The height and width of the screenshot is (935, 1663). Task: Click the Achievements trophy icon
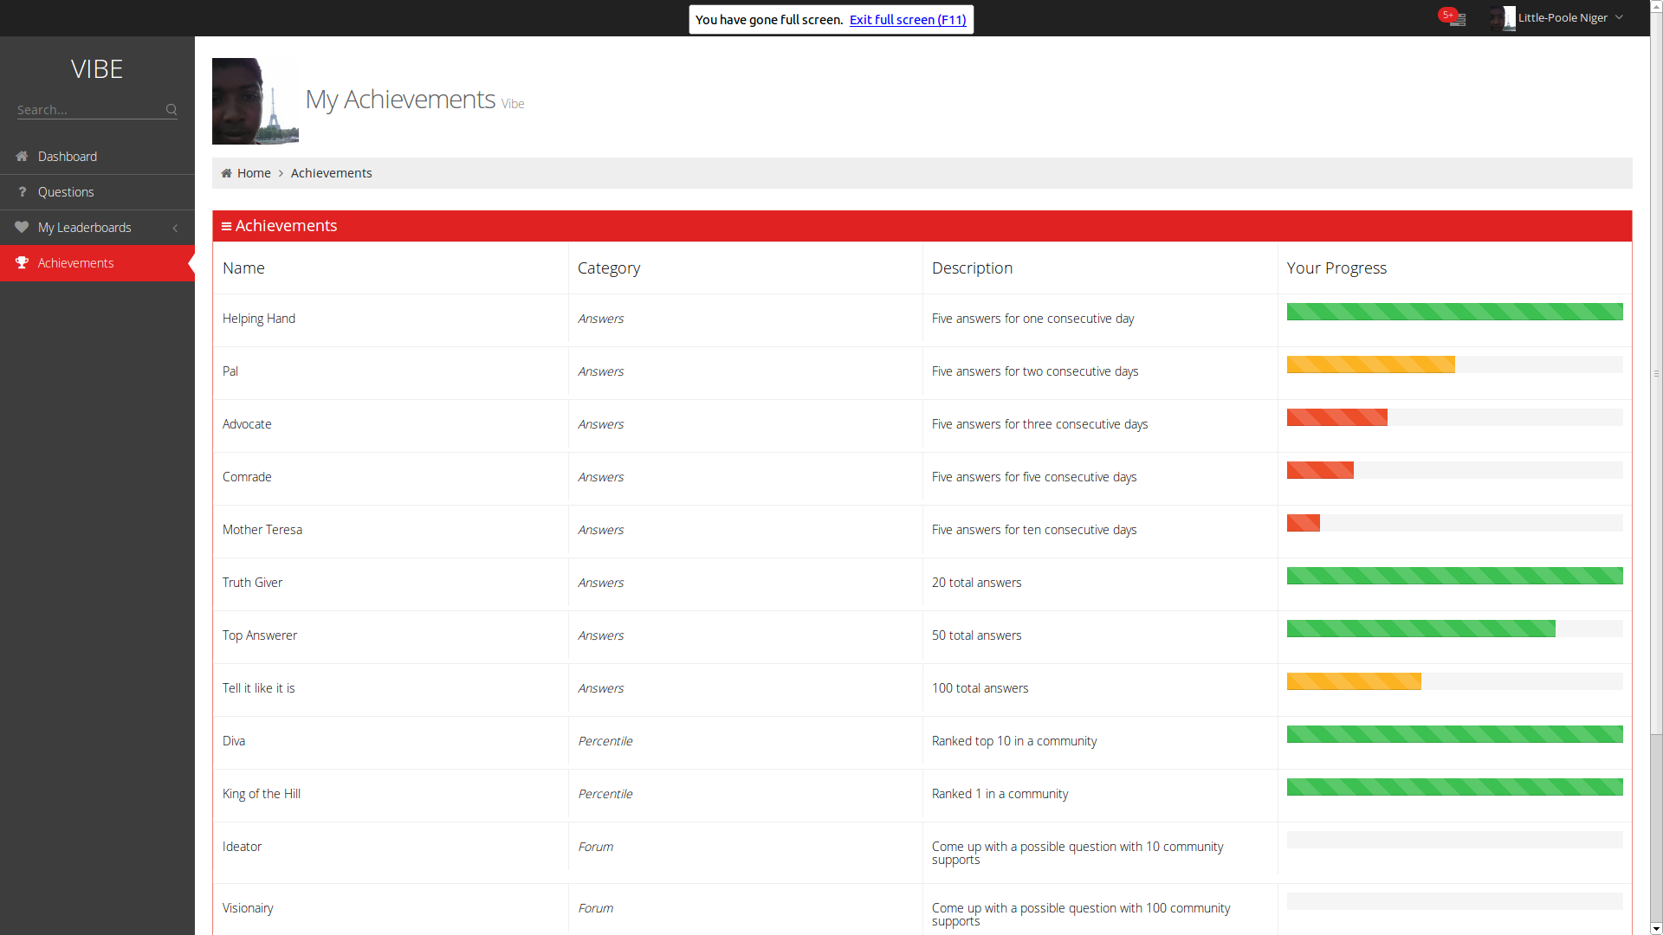pyautogui.click(x=22, y=263)
